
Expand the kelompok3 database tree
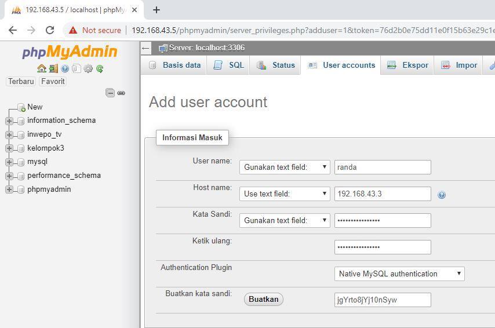9,148
